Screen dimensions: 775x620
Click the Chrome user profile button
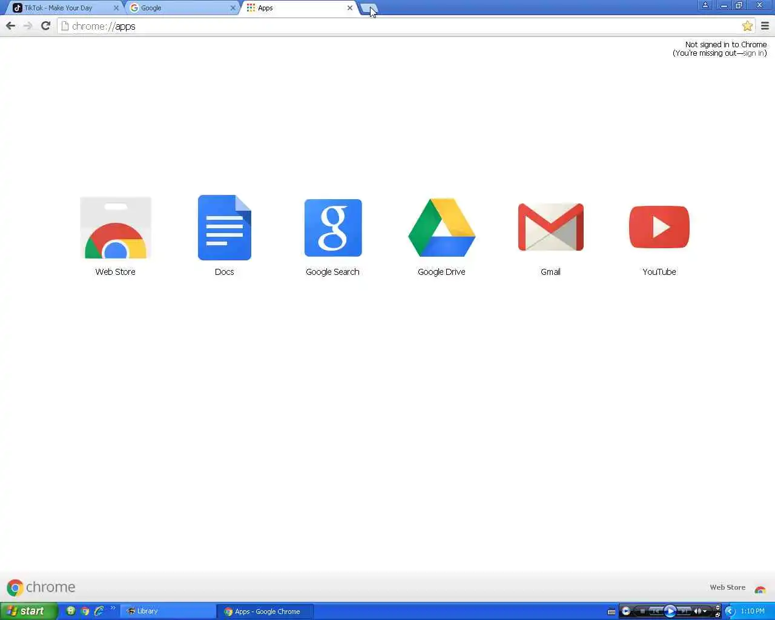705,5
